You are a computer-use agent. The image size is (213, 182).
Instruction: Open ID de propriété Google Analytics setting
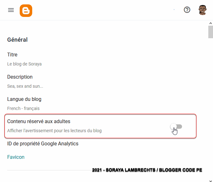[43, 144]
